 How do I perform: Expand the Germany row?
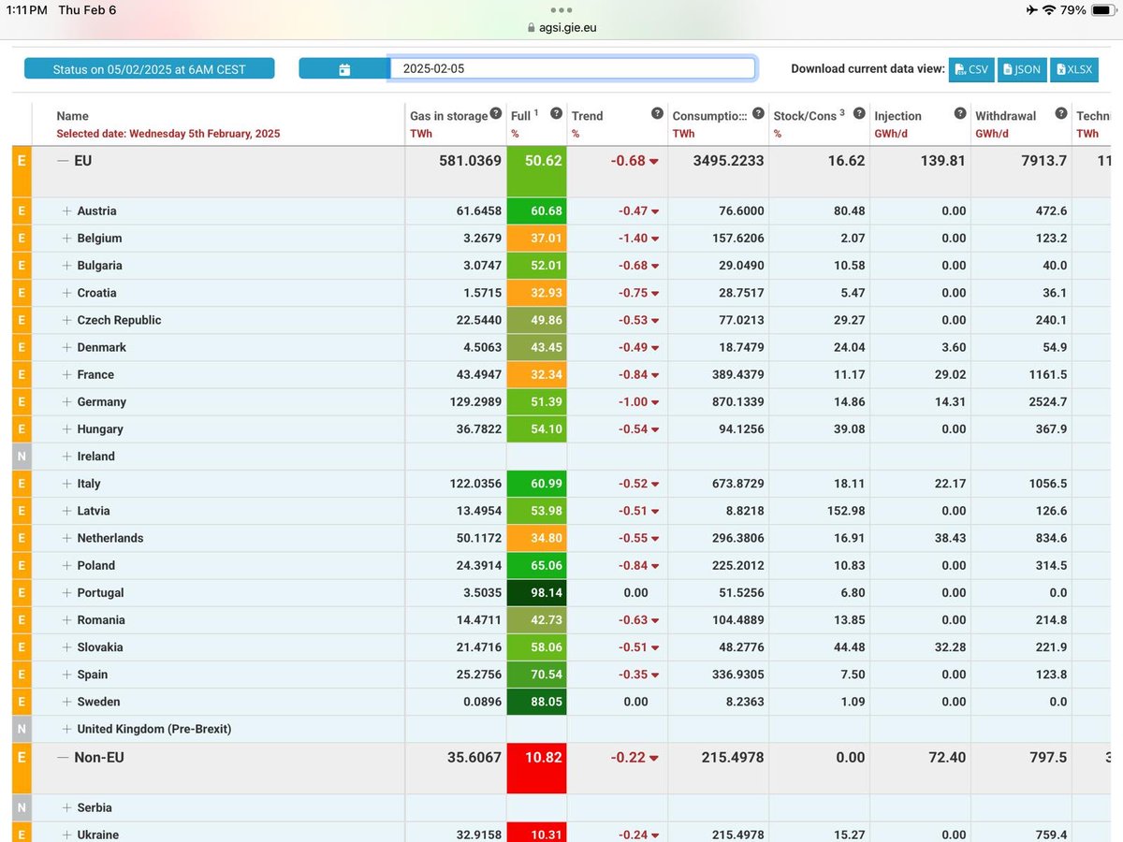point(67,401)
